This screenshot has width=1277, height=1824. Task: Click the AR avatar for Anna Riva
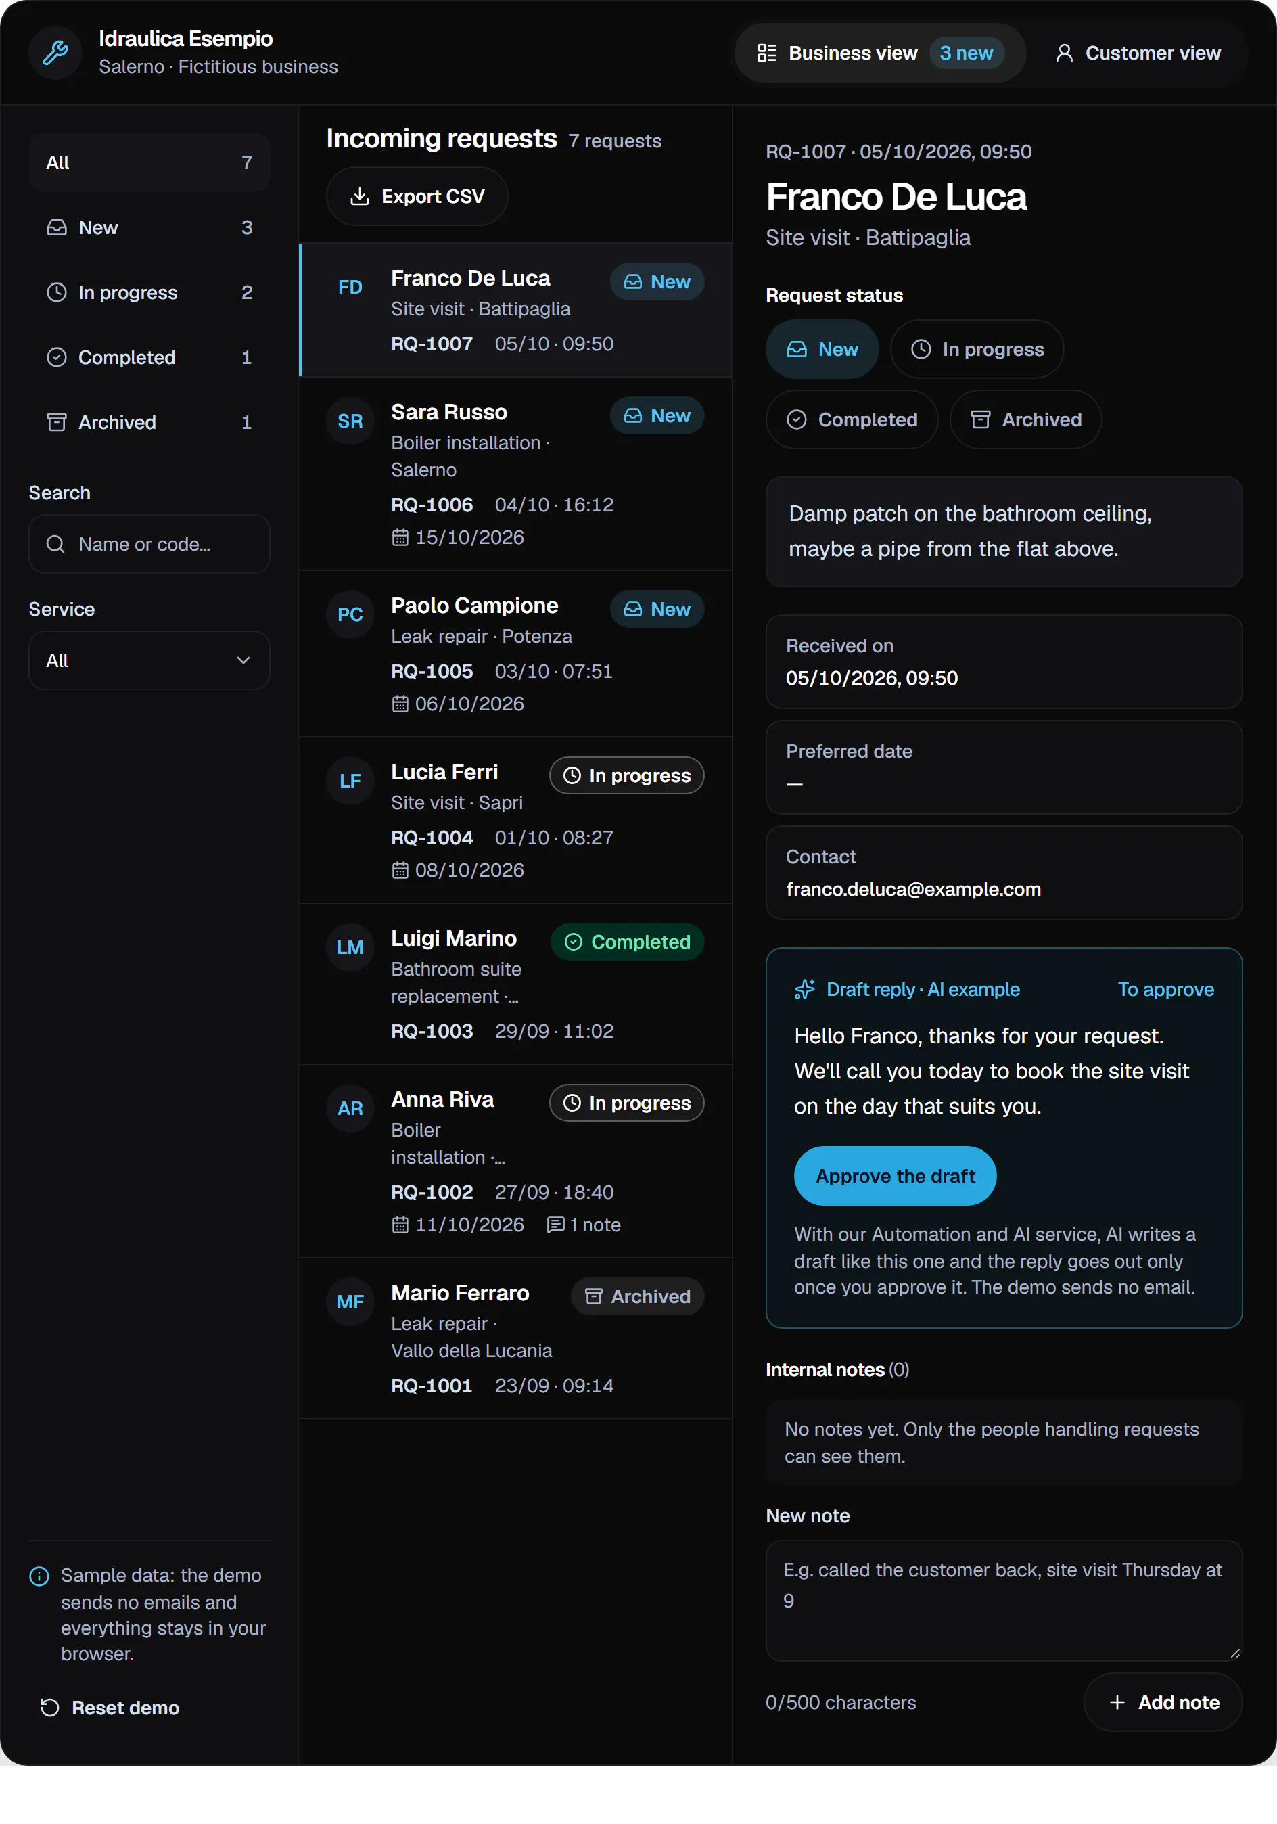point(350,1108)
